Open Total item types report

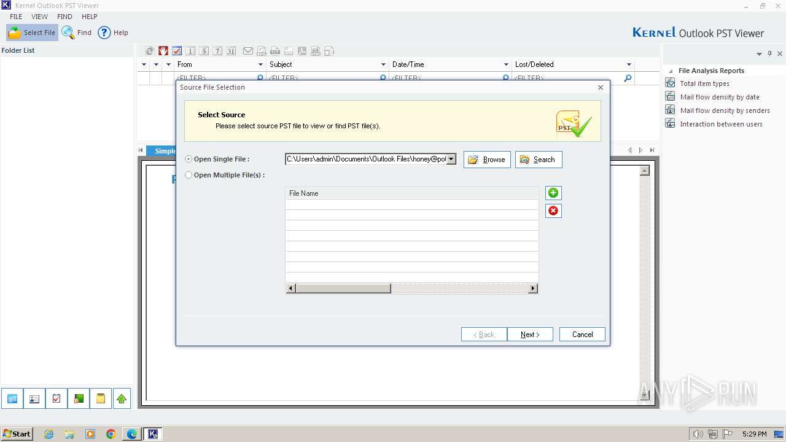pos(704,83)
